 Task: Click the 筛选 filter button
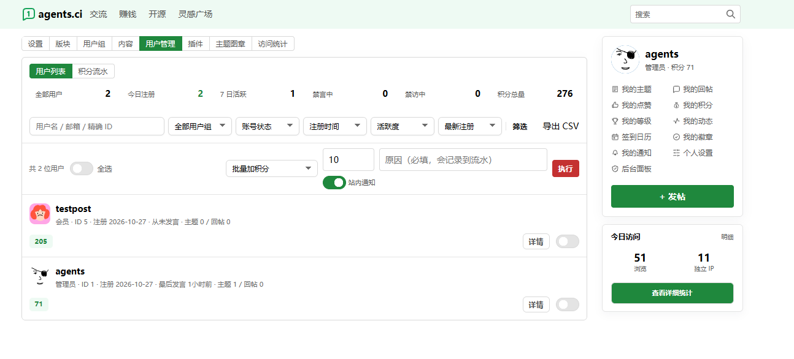tap(520, 127)
